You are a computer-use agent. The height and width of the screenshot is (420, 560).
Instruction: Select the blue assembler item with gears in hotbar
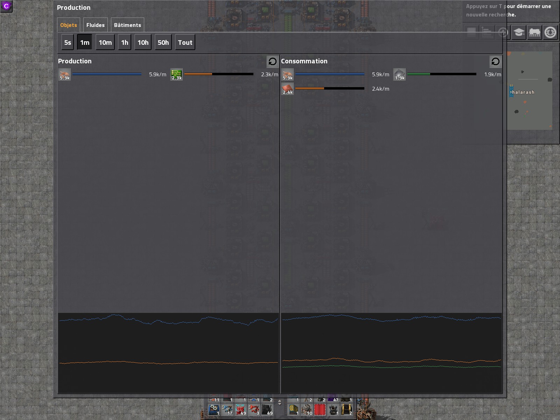[x=213, y=409]
